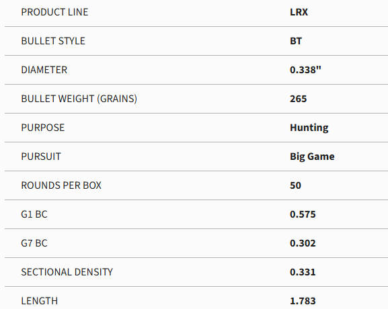Click the G1 BC label
This screenshot has width=388, height=309.
point(34,214)
